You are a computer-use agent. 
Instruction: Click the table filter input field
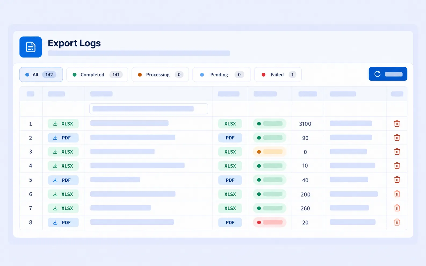point(149,109)
